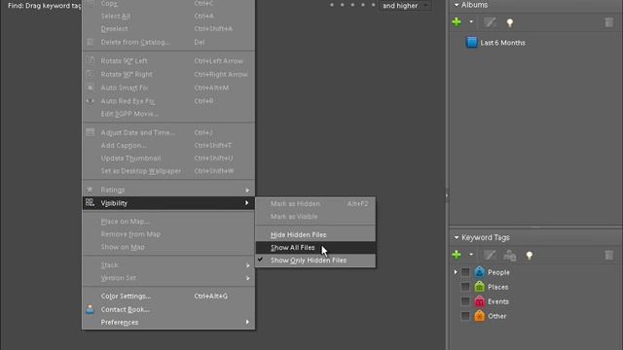Click the green plus icon in Keyword Tags

click(x=457, y=255)
